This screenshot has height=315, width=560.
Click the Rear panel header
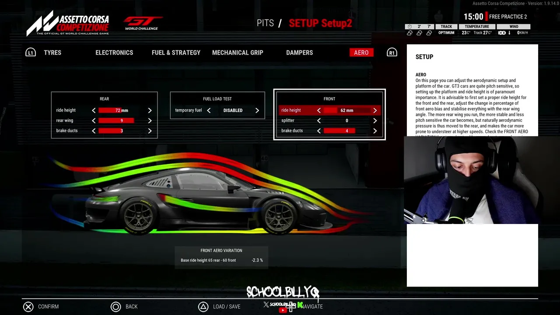104,99
